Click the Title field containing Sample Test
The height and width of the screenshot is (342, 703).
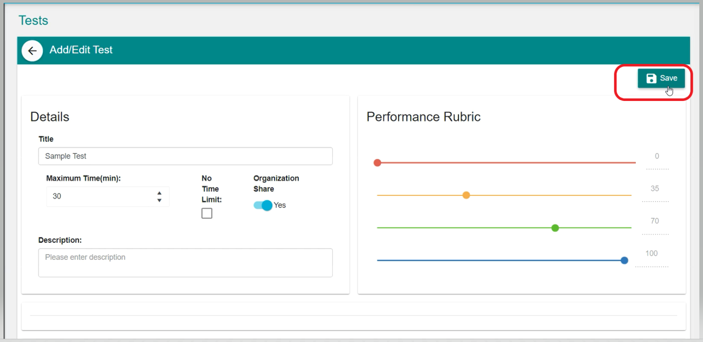185,156
